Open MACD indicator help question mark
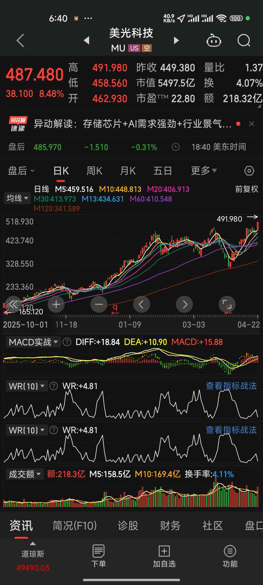Image resolution: width=263 pixels, height=585 pixels. click(x=67, y=342)
